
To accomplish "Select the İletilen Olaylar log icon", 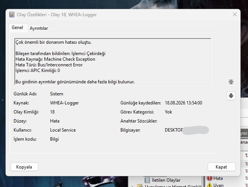I will click(x=147, y=180).
